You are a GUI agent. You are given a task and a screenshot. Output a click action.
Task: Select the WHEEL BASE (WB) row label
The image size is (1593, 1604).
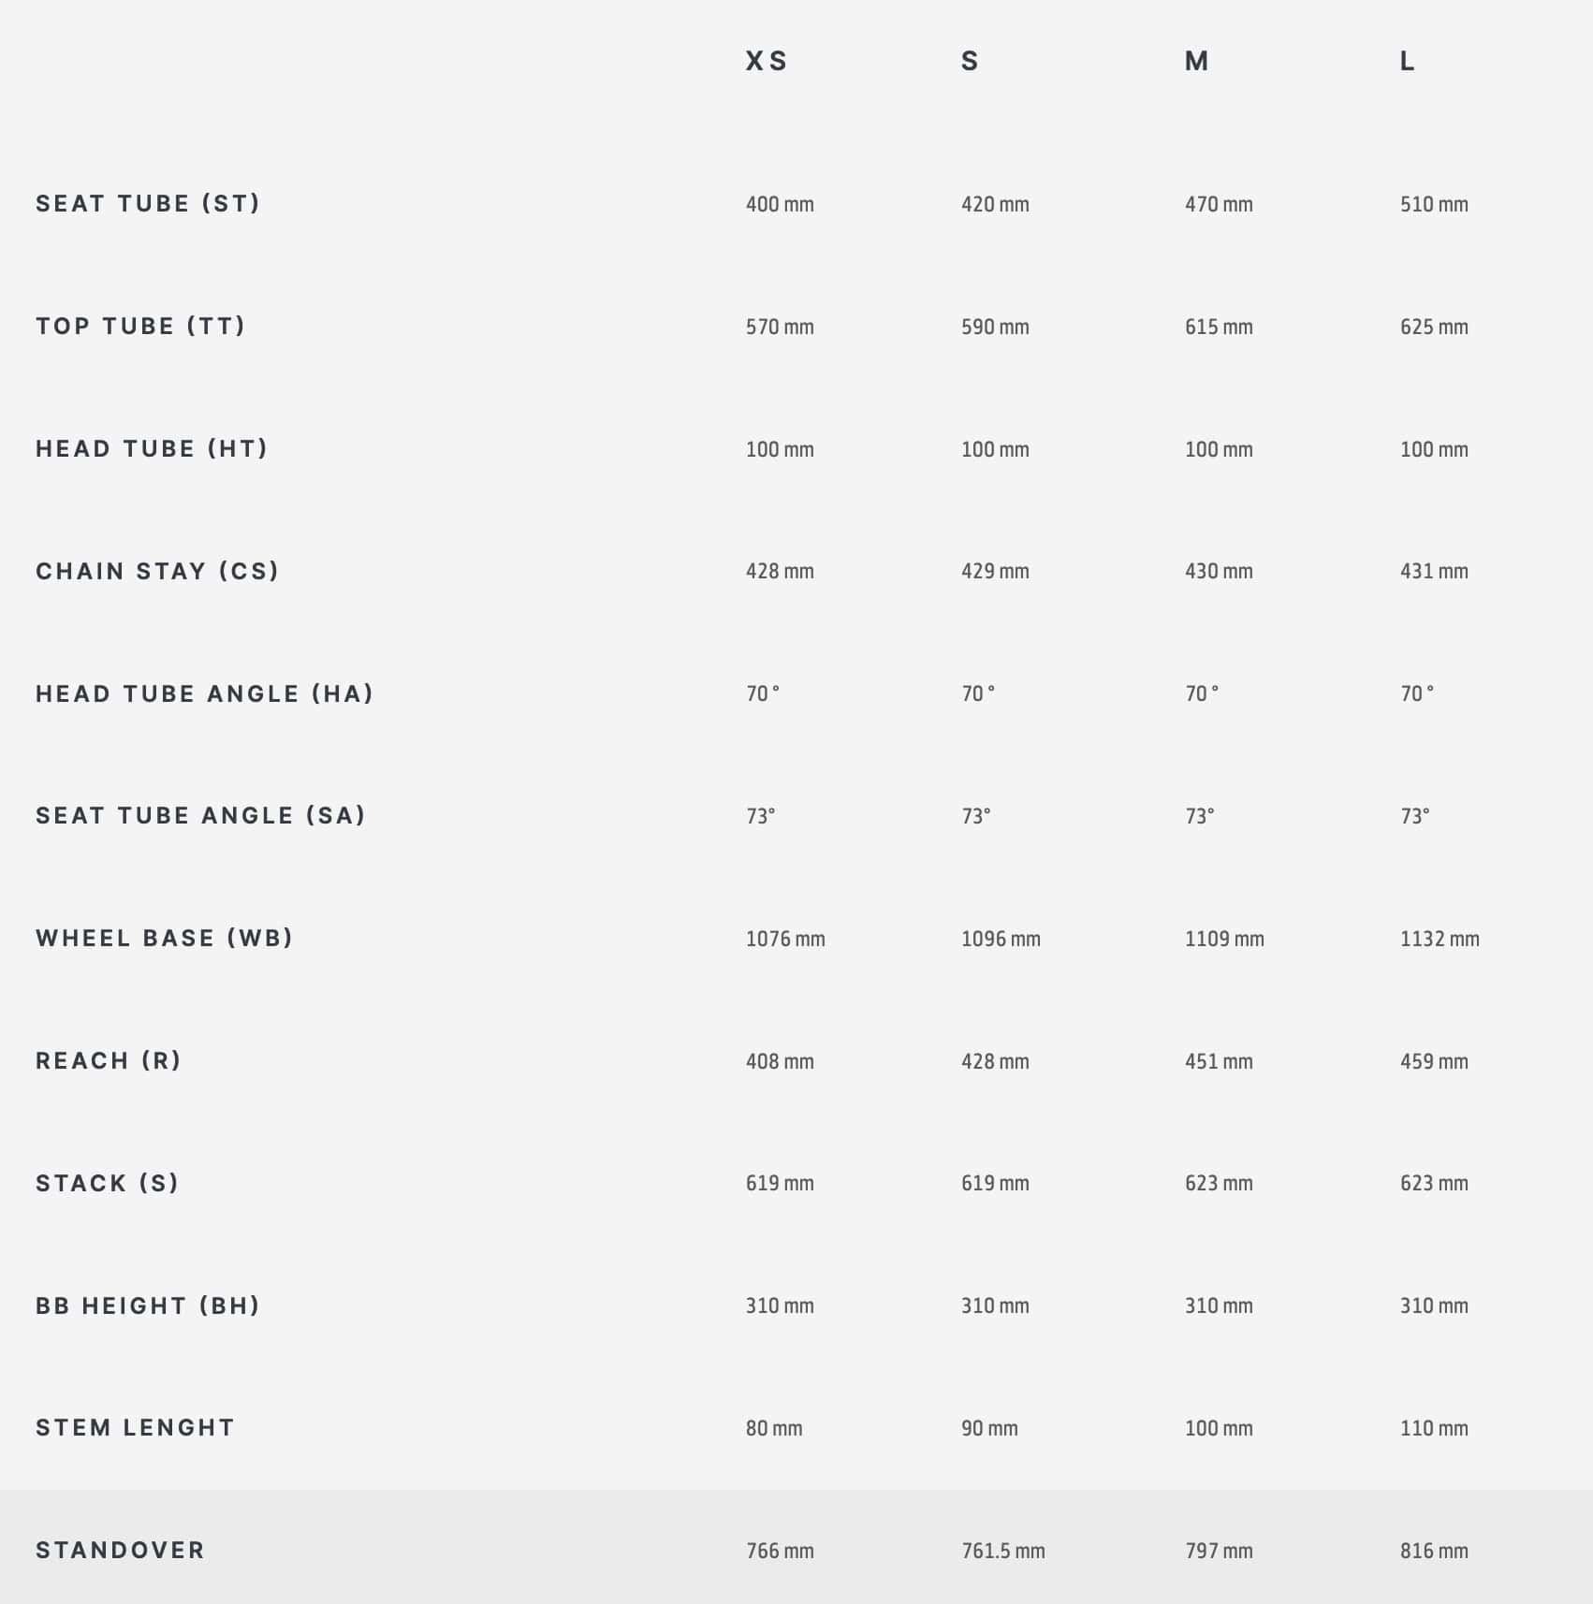click(164, 938)
